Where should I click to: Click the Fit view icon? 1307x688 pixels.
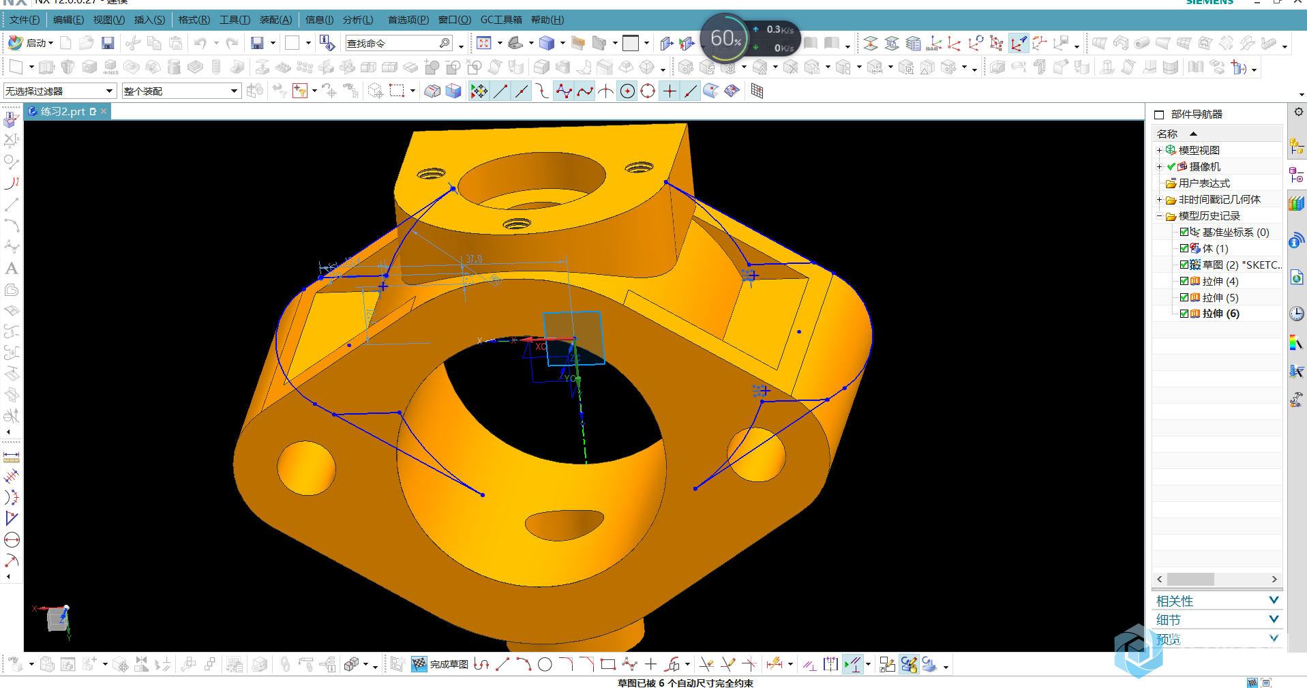click(484, 43)
